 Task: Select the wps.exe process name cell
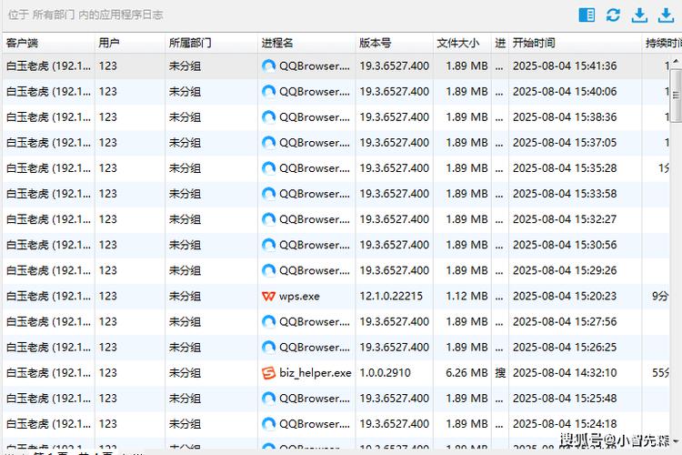pos(306,296)
